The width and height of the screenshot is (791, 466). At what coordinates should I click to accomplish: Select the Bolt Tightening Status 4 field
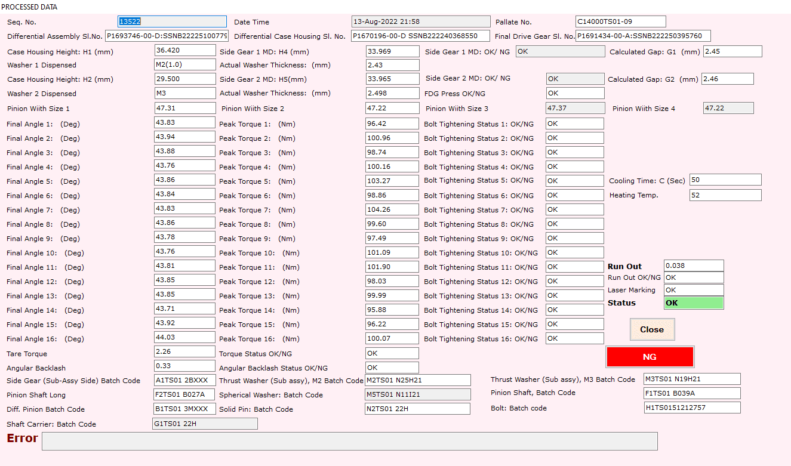[x=575, y=166]
